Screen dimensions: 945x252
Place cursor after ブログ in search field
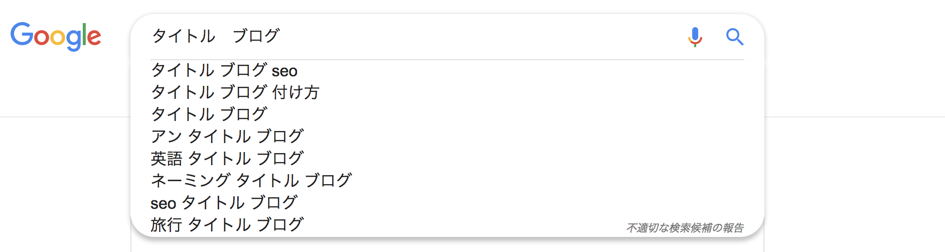coord(281,36)
